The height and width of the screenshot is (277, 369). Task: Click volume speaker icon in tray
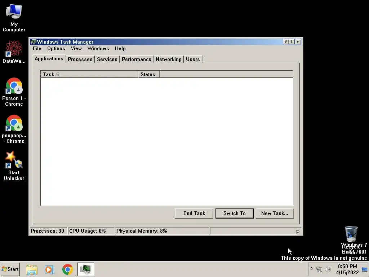coord(328,269)
